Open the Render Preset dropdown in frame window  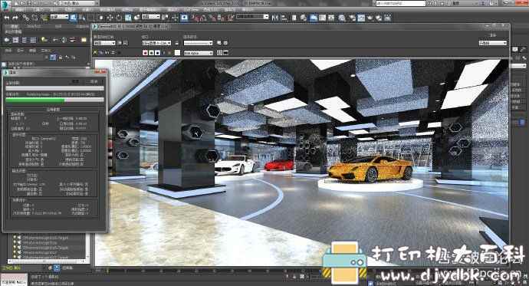click(x=198, y=43)
